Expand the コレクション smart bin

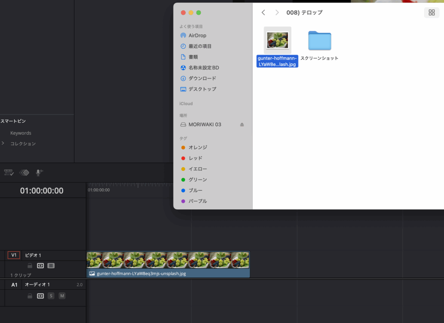pos(3,144)
